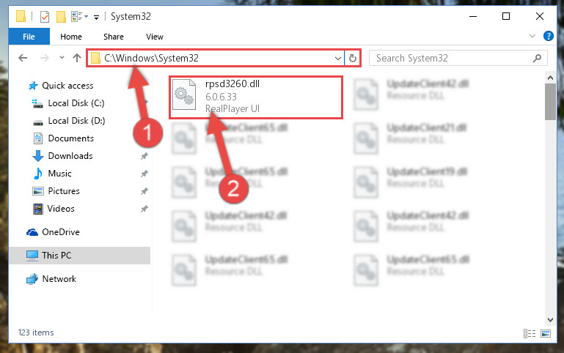Go up one folder with the up arrow

click(x=76, y=58)
